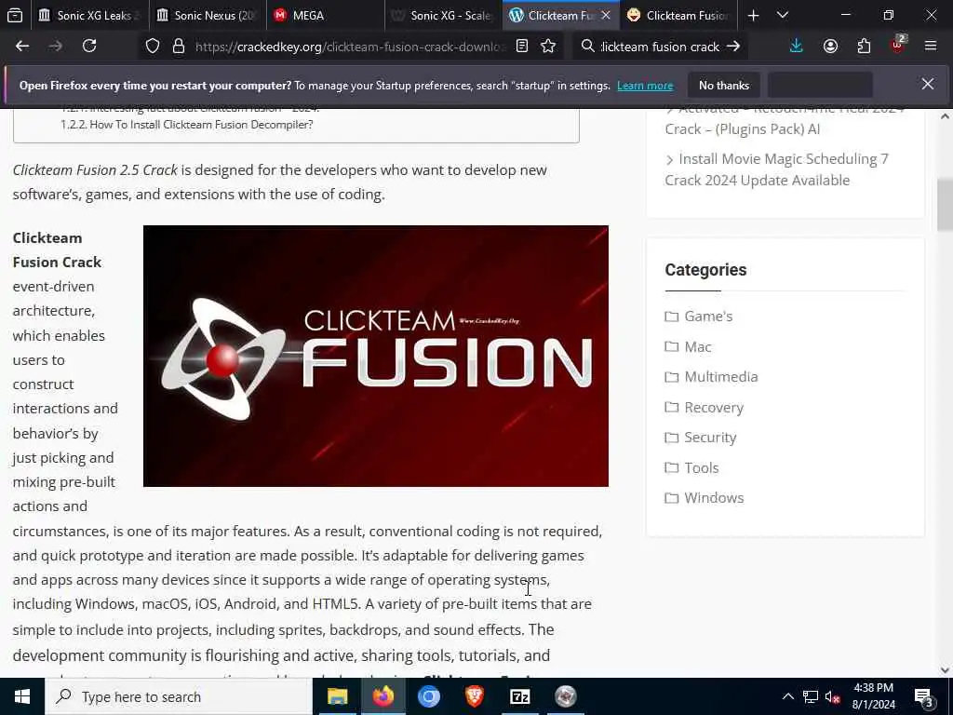
Task: Open the Downloads panel
Action: point(797,47)
